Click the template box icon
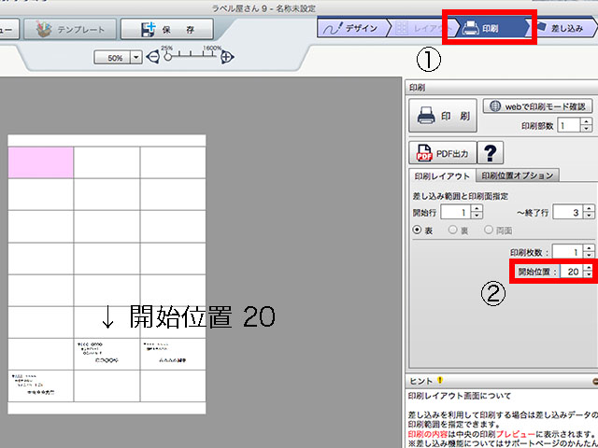Screen dimensions: 598x448 [x=45, y=29]
